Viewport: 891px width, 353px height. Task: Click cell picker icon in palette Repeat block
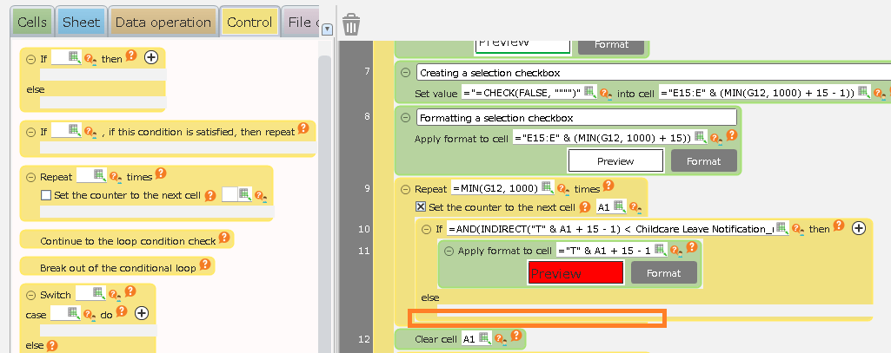pos(98,176)
